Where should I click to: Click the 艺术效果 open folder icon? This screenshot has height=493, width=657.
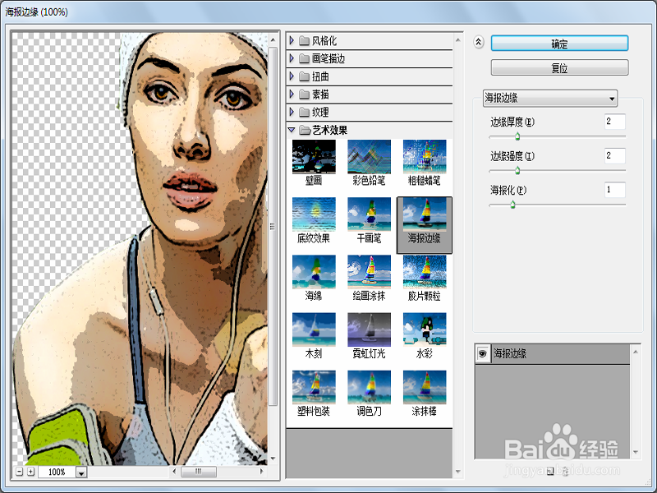click(304, 130)
